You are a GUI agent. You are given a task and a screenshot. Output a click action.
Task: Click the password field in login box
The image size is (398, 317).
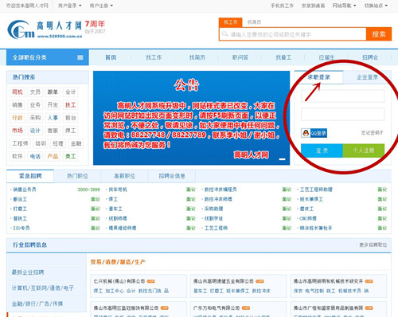[343, 115]
